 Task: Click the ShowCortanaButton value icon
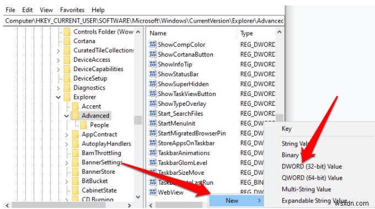153,54
